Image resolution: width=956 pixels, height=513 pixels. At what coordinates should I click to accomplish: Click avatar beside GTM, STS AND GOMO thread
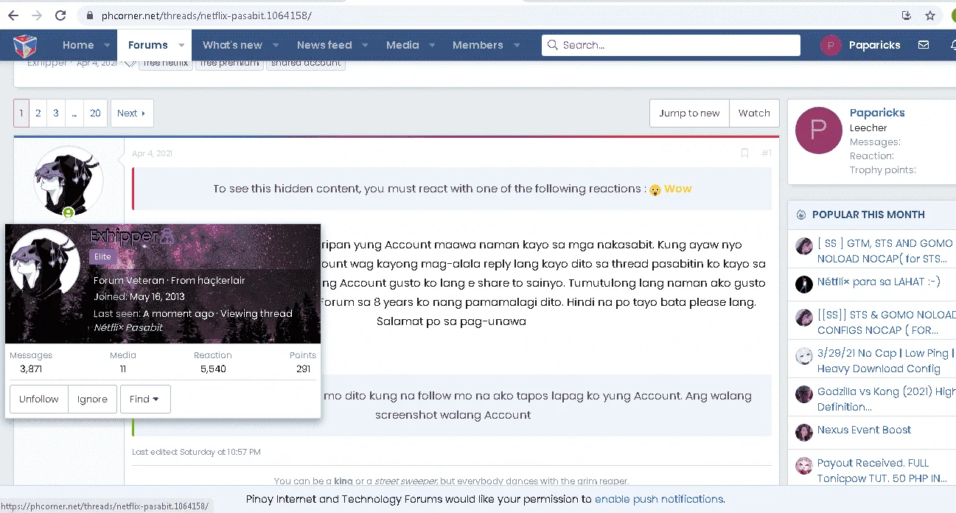pos(803,246)
